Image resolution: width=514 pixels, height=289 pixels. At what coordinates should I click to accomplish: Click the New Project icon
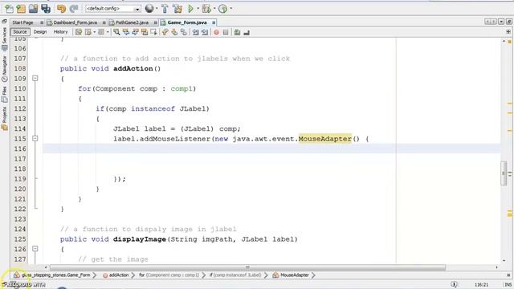click(21, 9)
